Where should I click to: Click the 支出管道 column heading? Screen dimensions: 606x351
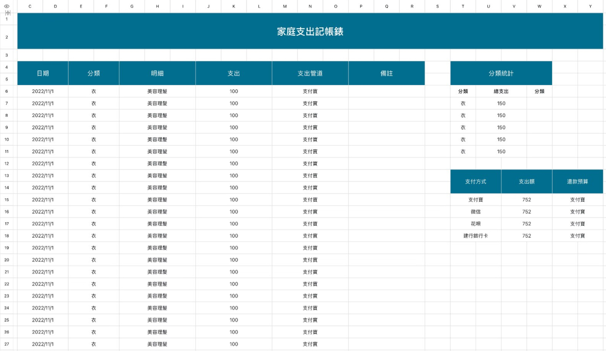pos(310,73)
